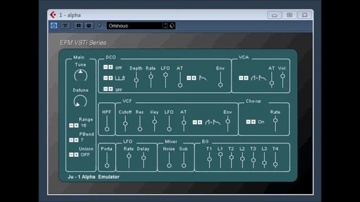Click minus on third DCO waveform row
This screenshot has width=360, height=202.
click(105, 89)
